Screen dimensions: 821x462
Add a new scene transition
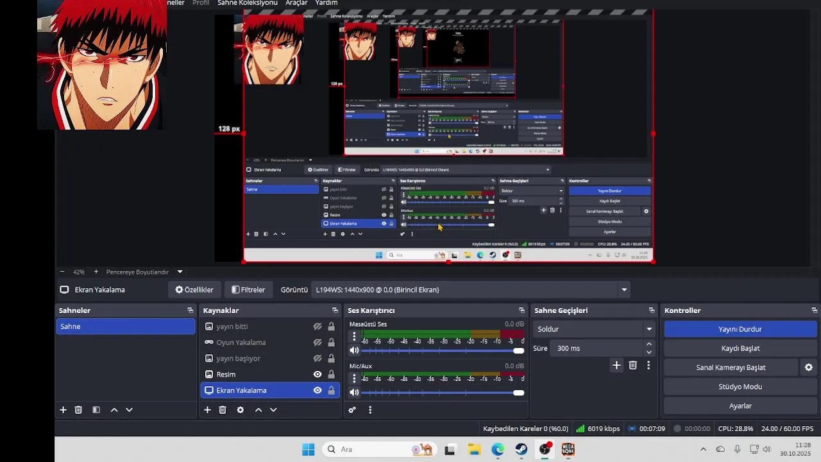tap(616, 365)
